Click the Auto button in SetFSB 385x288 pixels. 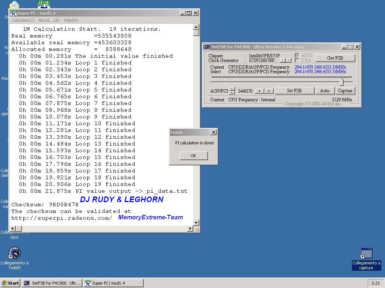click(324, 91)
